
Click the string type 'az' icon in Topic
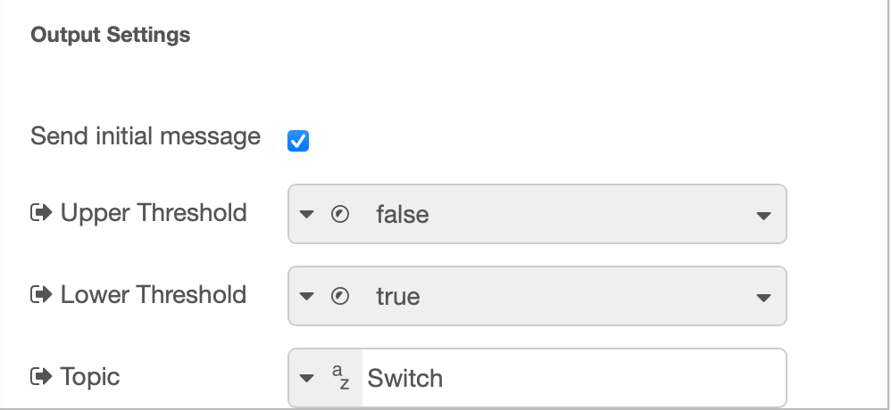tap(340, 378)
